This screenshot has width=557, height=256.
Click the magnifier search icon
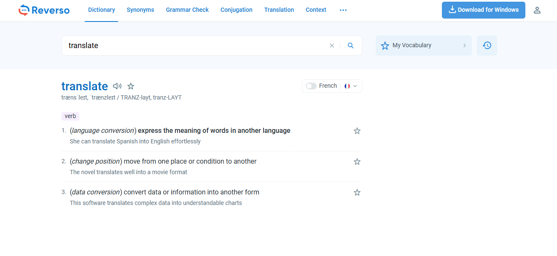pyautogui.click(x=351, y=46)
